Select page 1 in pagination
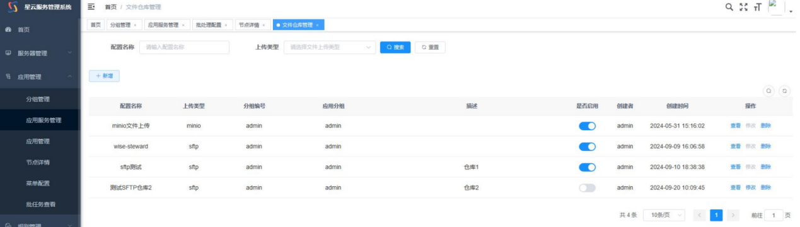Viewport: 800px width, 227px height. 716,215
